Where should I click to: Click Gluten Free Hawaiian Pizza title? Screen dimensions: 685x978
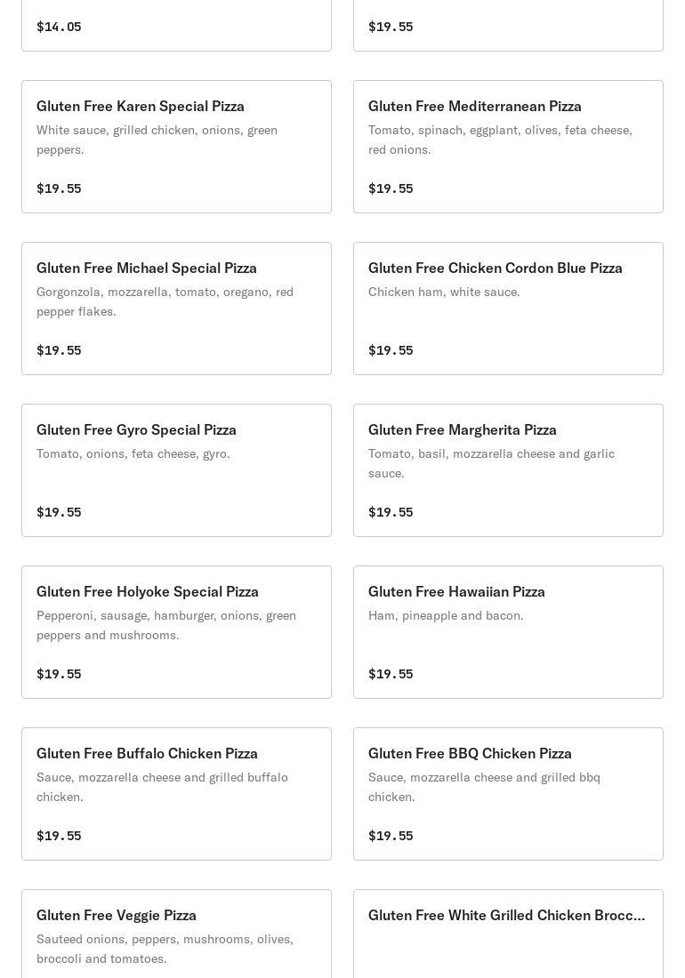[456, 591]
